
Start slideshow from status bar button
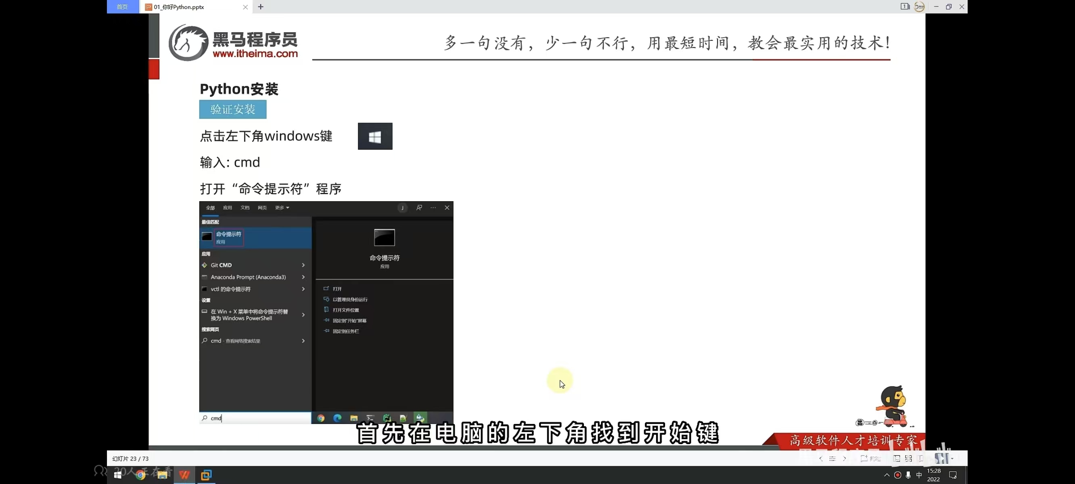tap(941, 459)
